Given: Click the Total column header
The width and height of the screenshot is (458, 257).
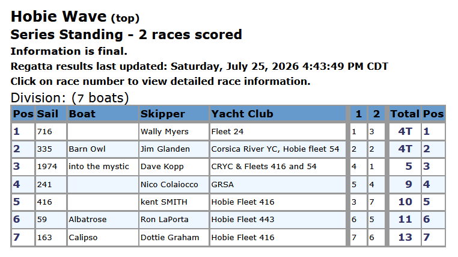Looking at the screenshot, I should tap(405, 114).
